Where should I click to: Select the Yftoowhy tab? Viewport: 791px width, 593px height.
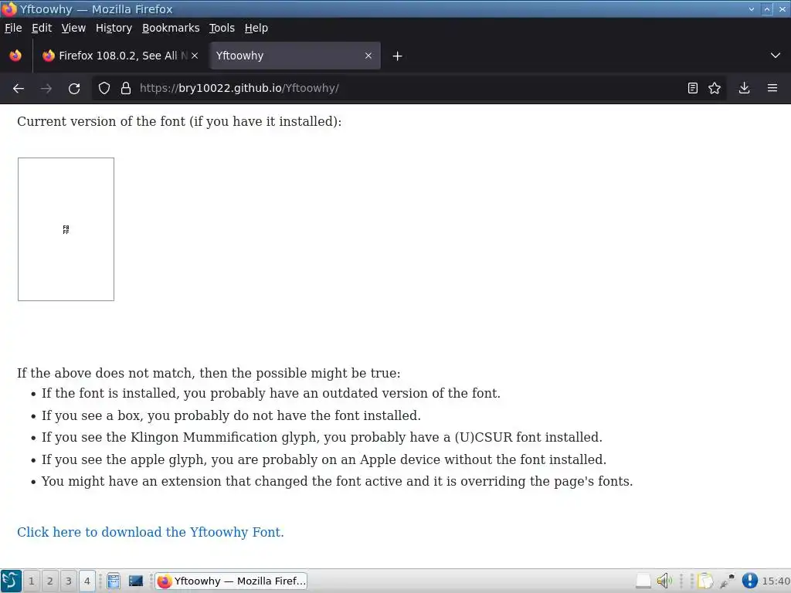tap(294, 56)
